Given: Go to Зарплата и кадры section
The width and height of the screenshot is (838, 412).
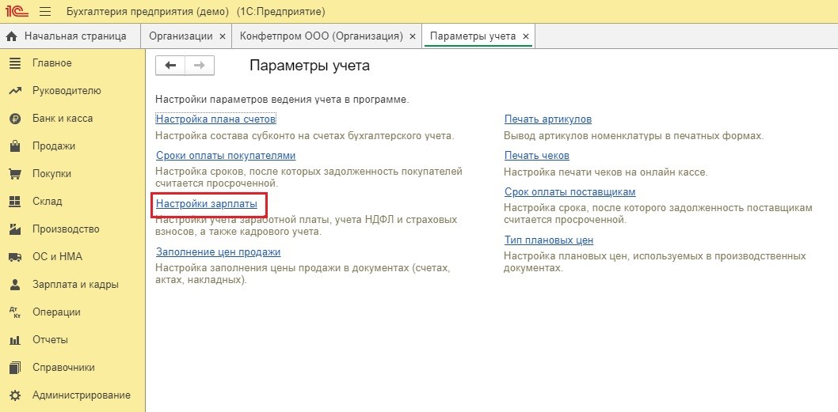Looking at the screenshot, I should click(75, 285).
